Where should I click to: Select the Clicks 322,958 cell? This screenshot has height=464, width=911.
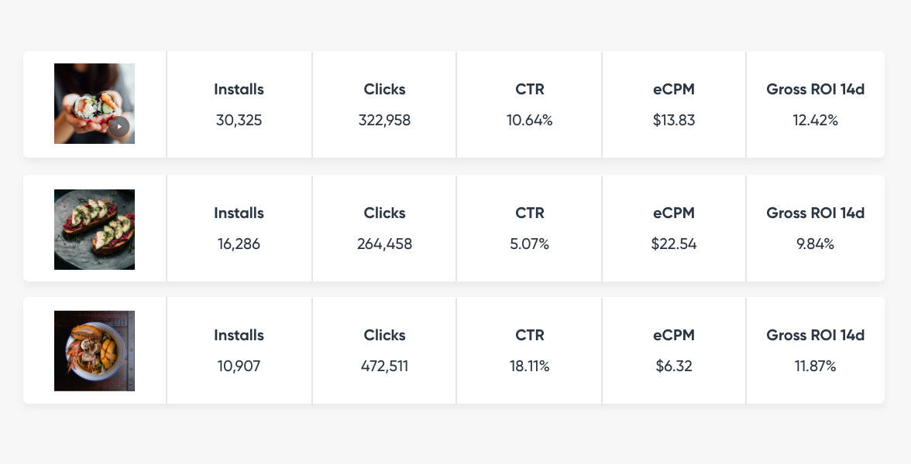(384, 104)
